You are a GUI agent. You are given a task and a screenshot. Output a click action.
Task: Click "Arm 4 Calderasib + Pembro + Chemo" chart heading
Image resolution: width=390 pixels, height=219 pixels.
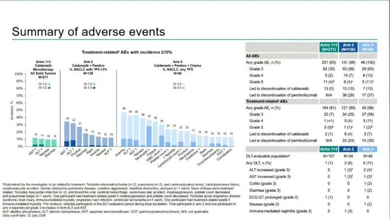tap(177, 64)
